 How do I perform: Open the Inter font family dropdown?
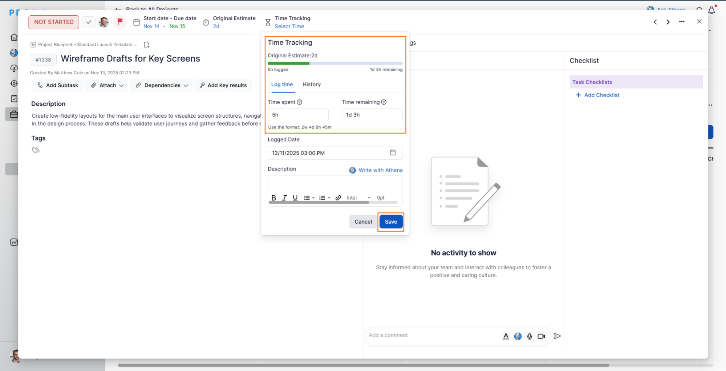pyautogui.click(x=358, y=197)
